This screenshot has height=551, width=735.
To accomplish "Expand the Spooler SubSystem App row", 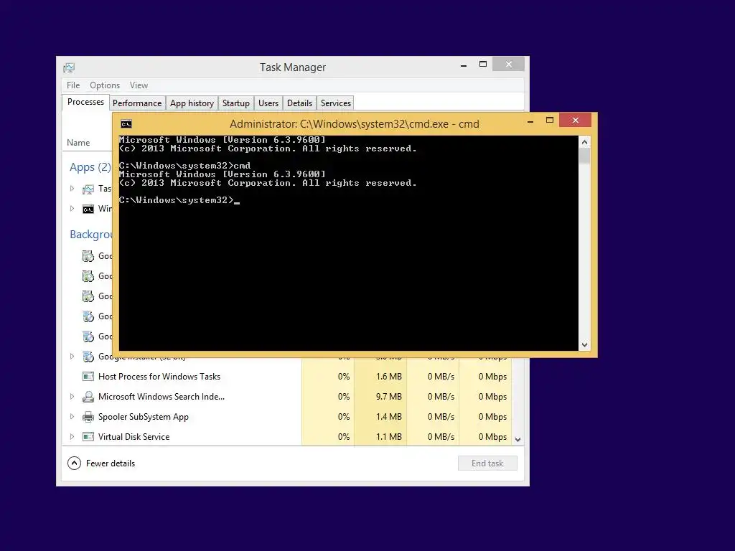I will click(72, 417).
